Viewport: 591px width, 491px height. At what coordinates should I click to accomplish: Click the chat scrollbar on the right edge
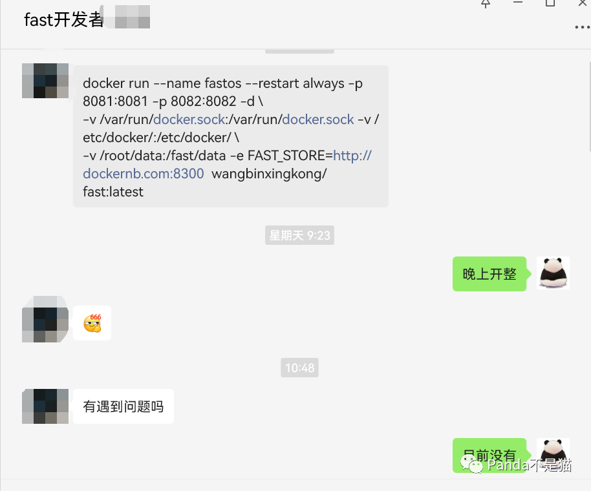coord(589,106)
